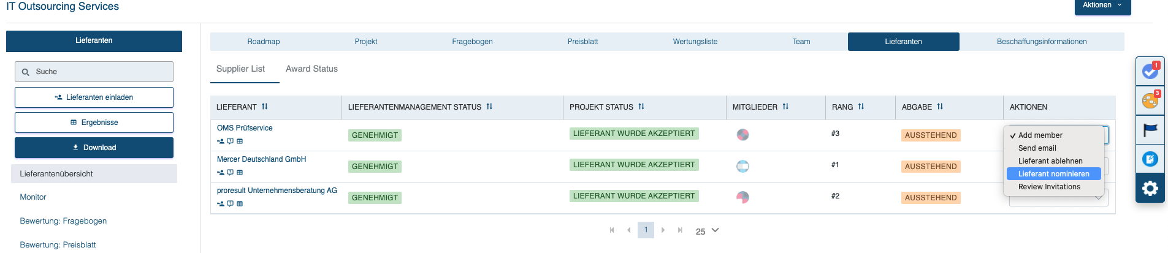
Task: Click questionnaire icon under Mercer Deutschland GmbH
Action: click(230, 173)
